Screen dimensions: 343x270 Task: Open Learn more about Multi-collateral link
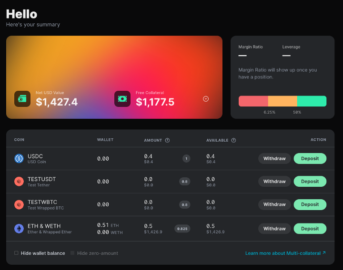(285, 253)
